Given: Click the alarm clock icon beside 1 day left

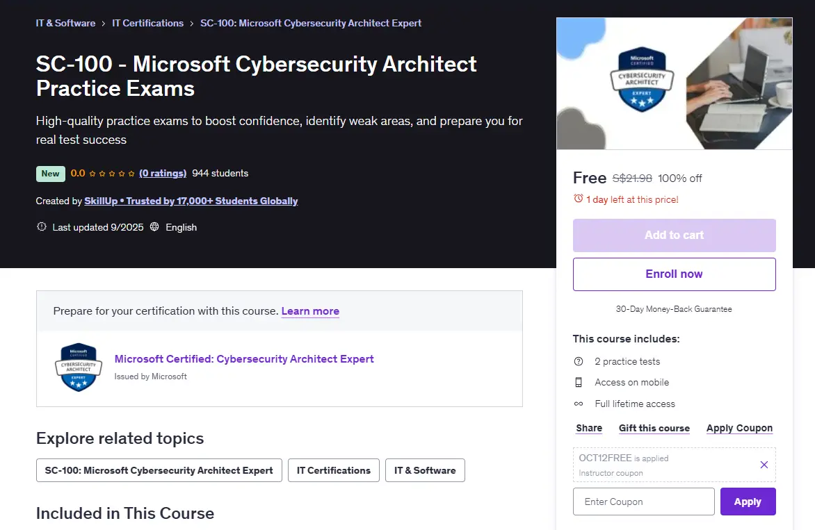Looking at the screenshot, I should pos(578,199).
